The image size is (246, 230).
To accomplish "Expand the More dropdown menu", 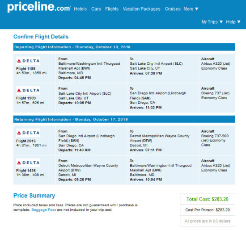I will click(191, 9).
